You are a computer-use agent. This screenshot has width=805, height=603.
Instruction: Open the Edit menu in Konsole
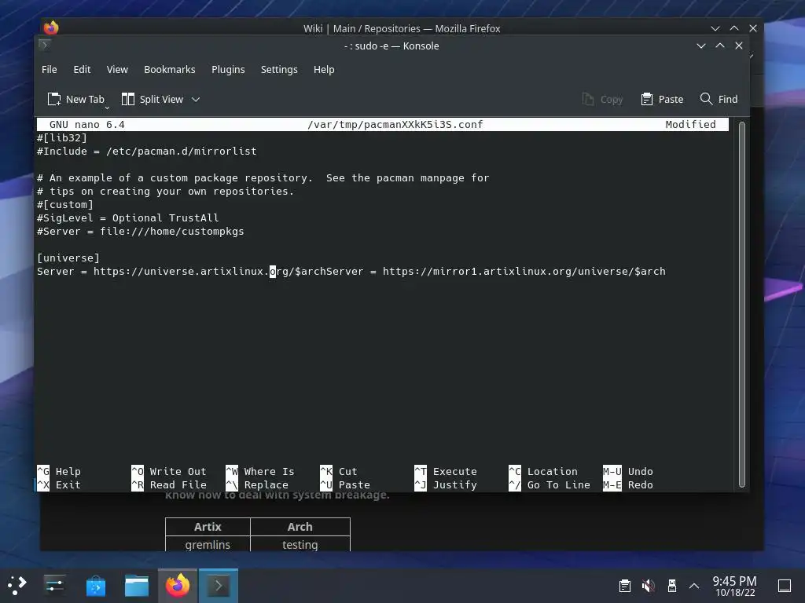(x=82, y=69)
